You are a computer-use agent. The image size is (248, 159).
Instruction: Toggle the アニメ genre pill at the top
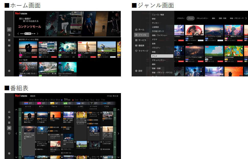(190, 18)
